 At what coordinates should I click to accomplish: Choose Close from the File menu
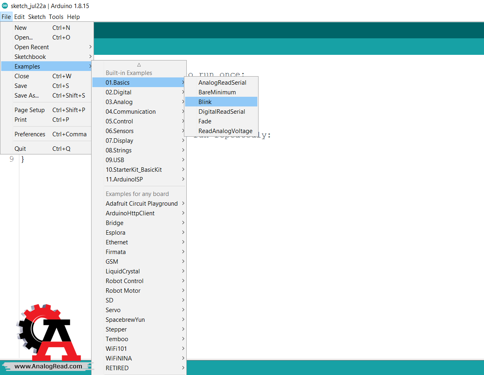tap(47, 76)
